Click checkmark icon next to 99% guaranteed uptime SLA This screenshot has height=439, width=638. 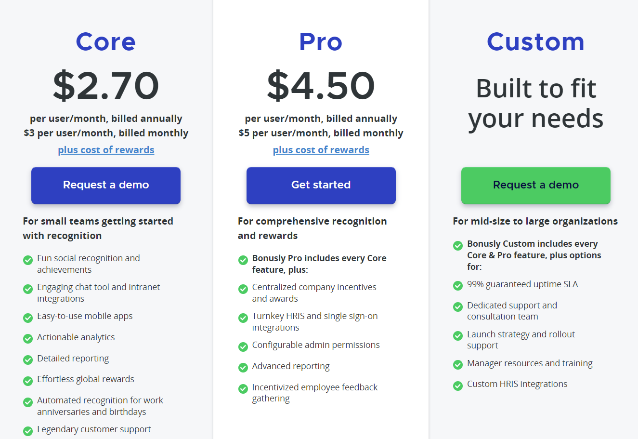458,286
